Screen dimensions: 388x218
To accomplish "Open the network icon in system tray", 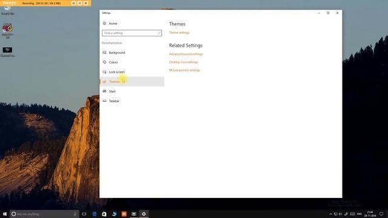I will coord(336,214).
